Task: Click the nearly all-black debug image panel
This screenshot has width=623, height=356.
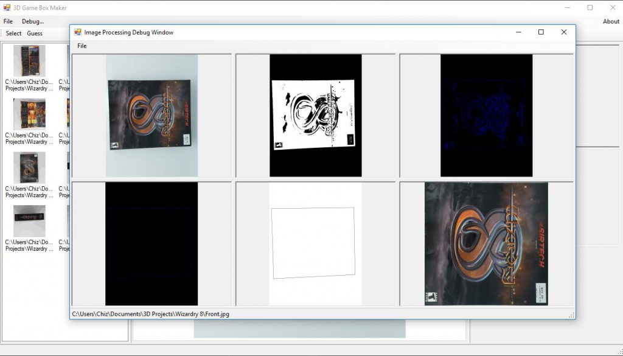Action: (x=151, y=243)
